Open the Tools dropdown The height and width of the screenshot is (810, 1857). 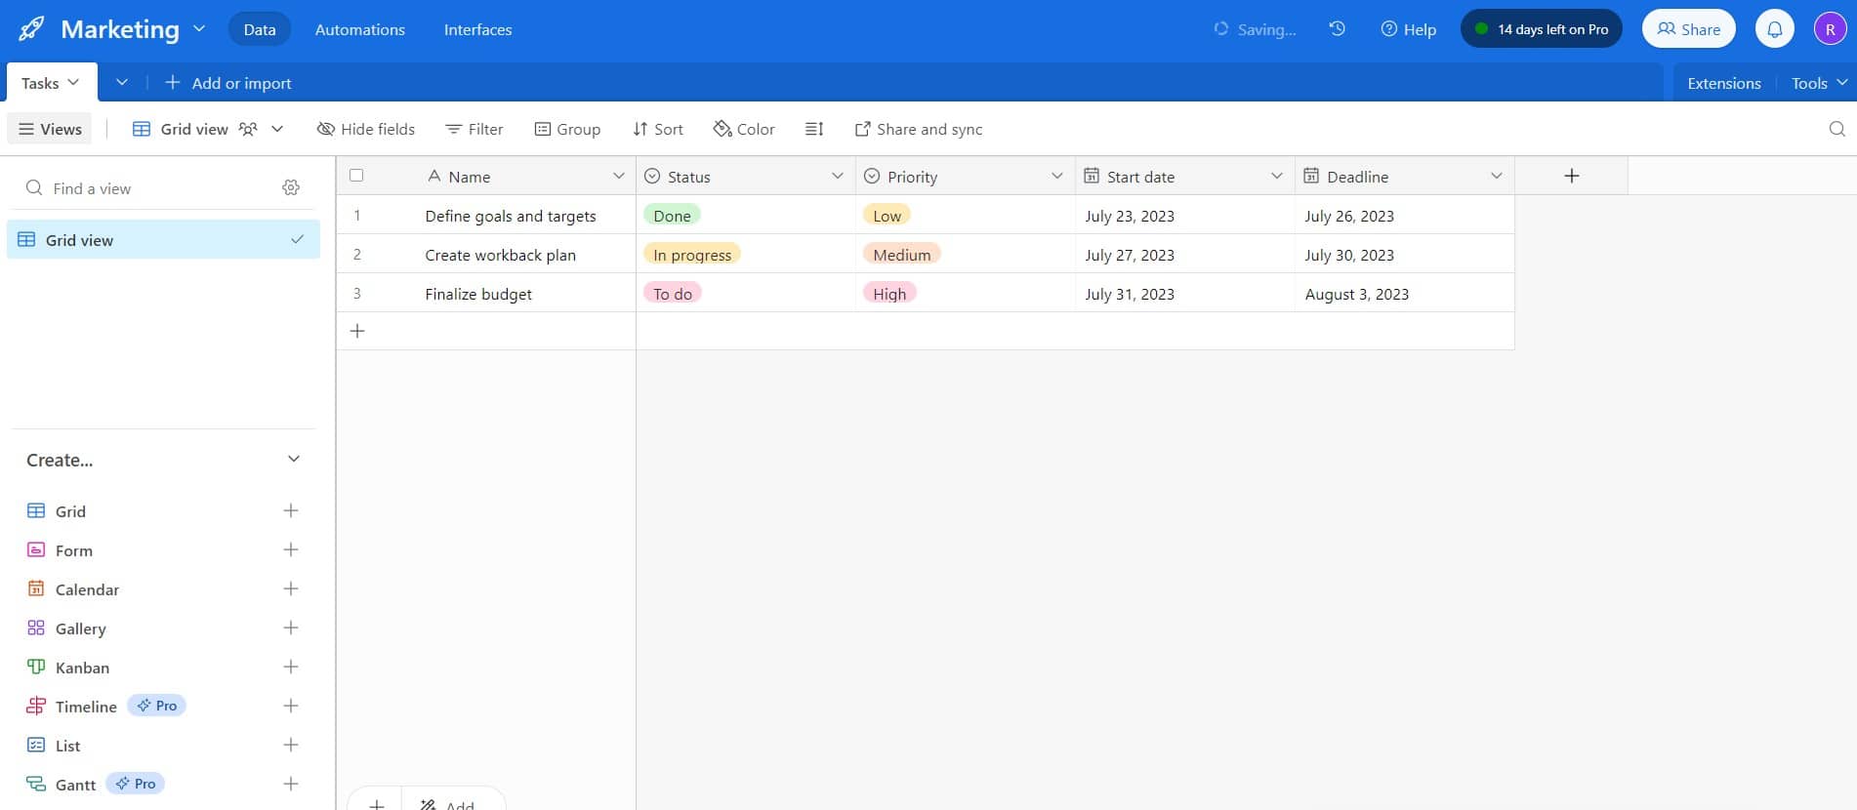tap(1819, 83)
